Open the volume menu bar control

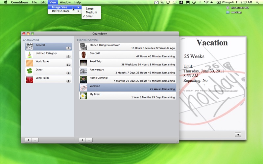[212, 2]
